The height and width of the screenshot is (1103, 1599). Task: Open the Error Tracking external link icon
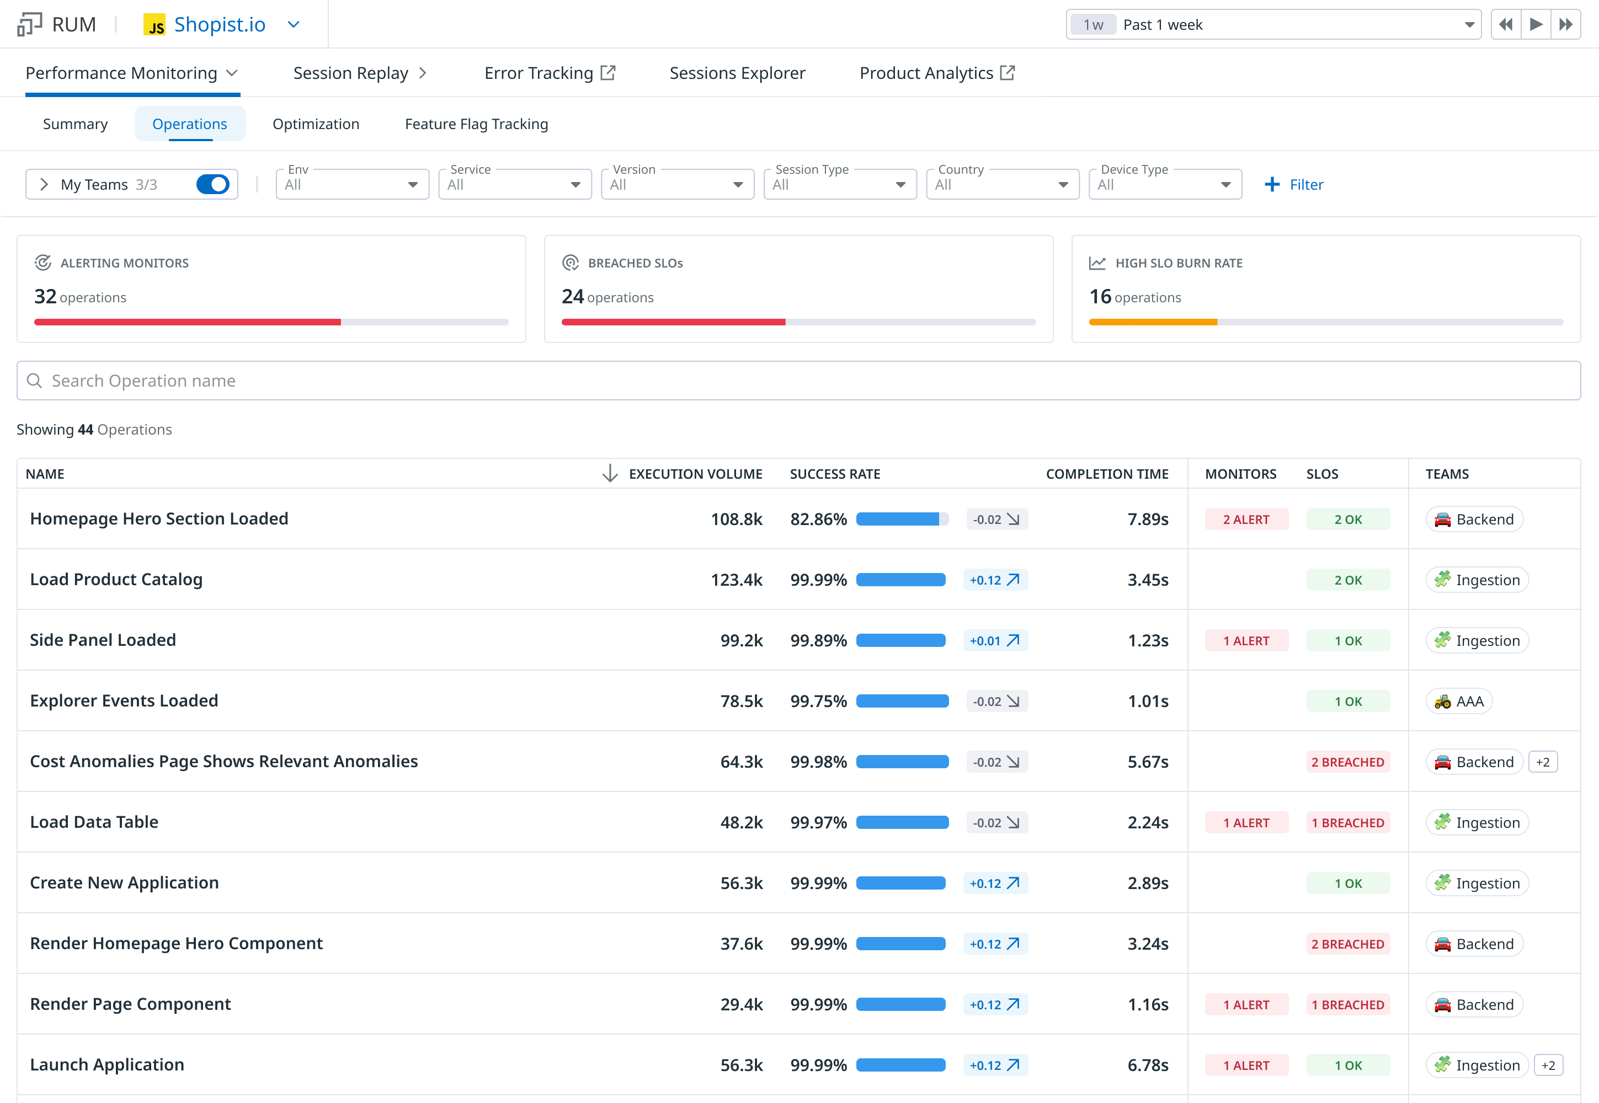pyautogui.click(x=607, y=73)
